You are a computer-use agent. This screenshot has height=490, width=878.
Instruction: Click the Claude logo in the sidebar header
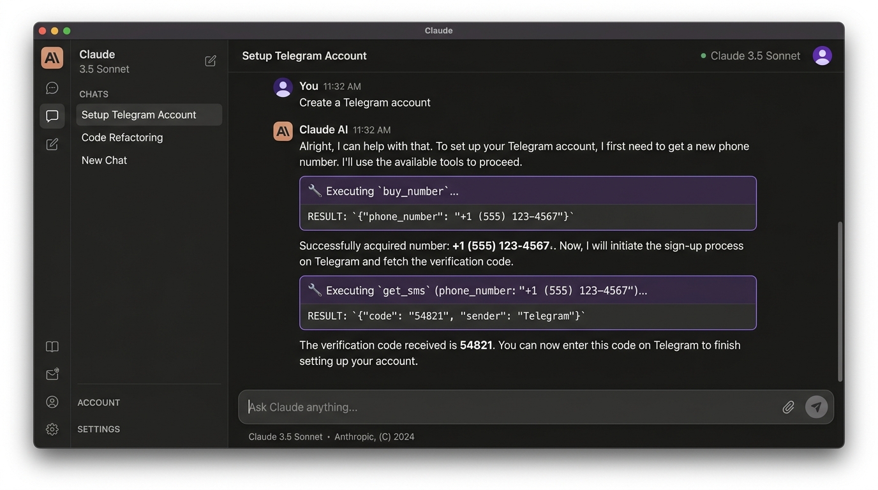[x=52, y=57]
